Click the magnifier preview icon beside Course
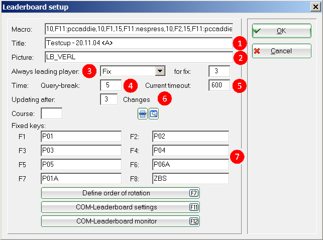 153,114
